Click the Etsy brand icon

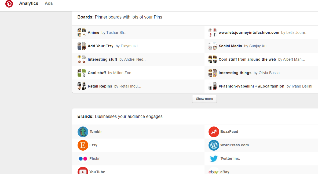[83, 145]
